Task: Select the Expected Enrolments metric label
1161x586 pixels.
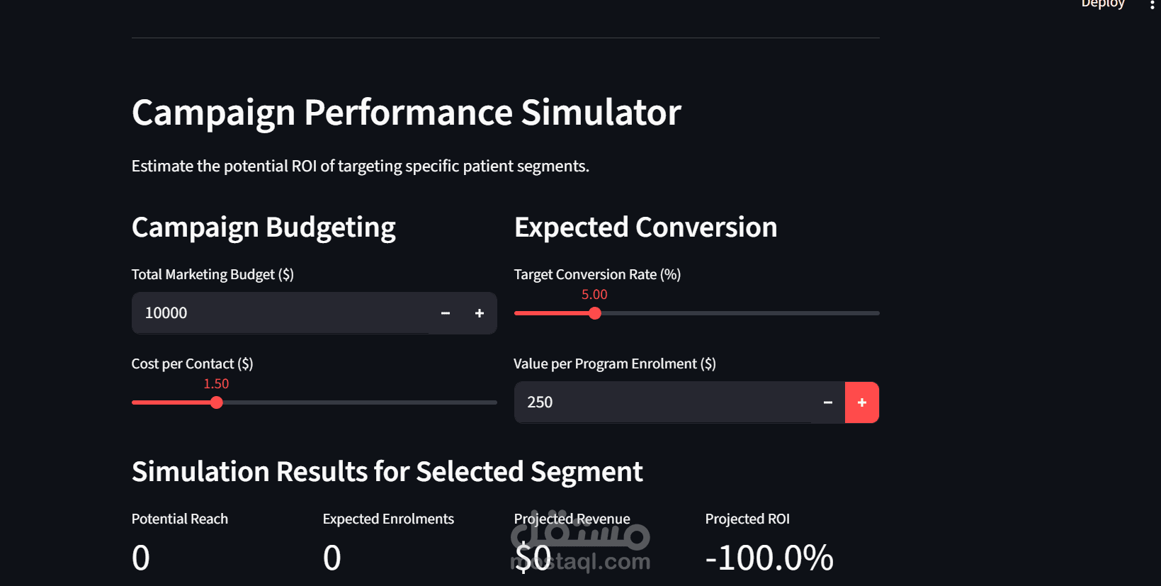Action: pos(388,519)
